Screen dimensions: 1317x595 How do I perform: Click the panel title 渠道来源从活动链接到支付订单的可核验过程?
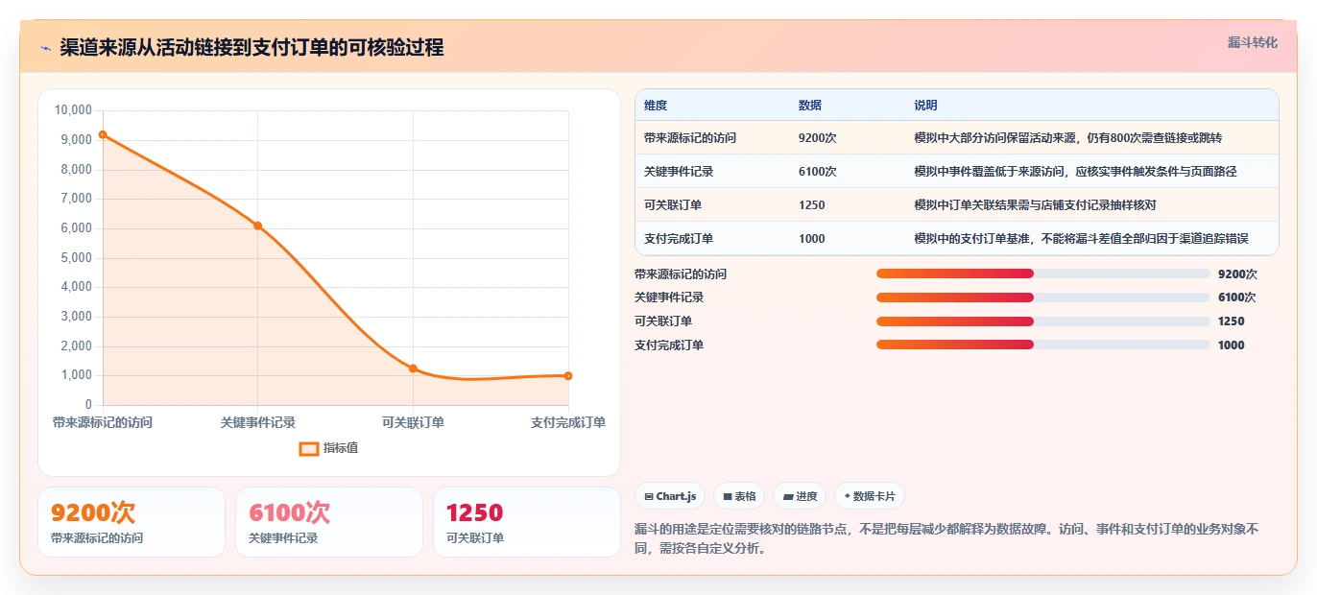[x=251, y=48]
